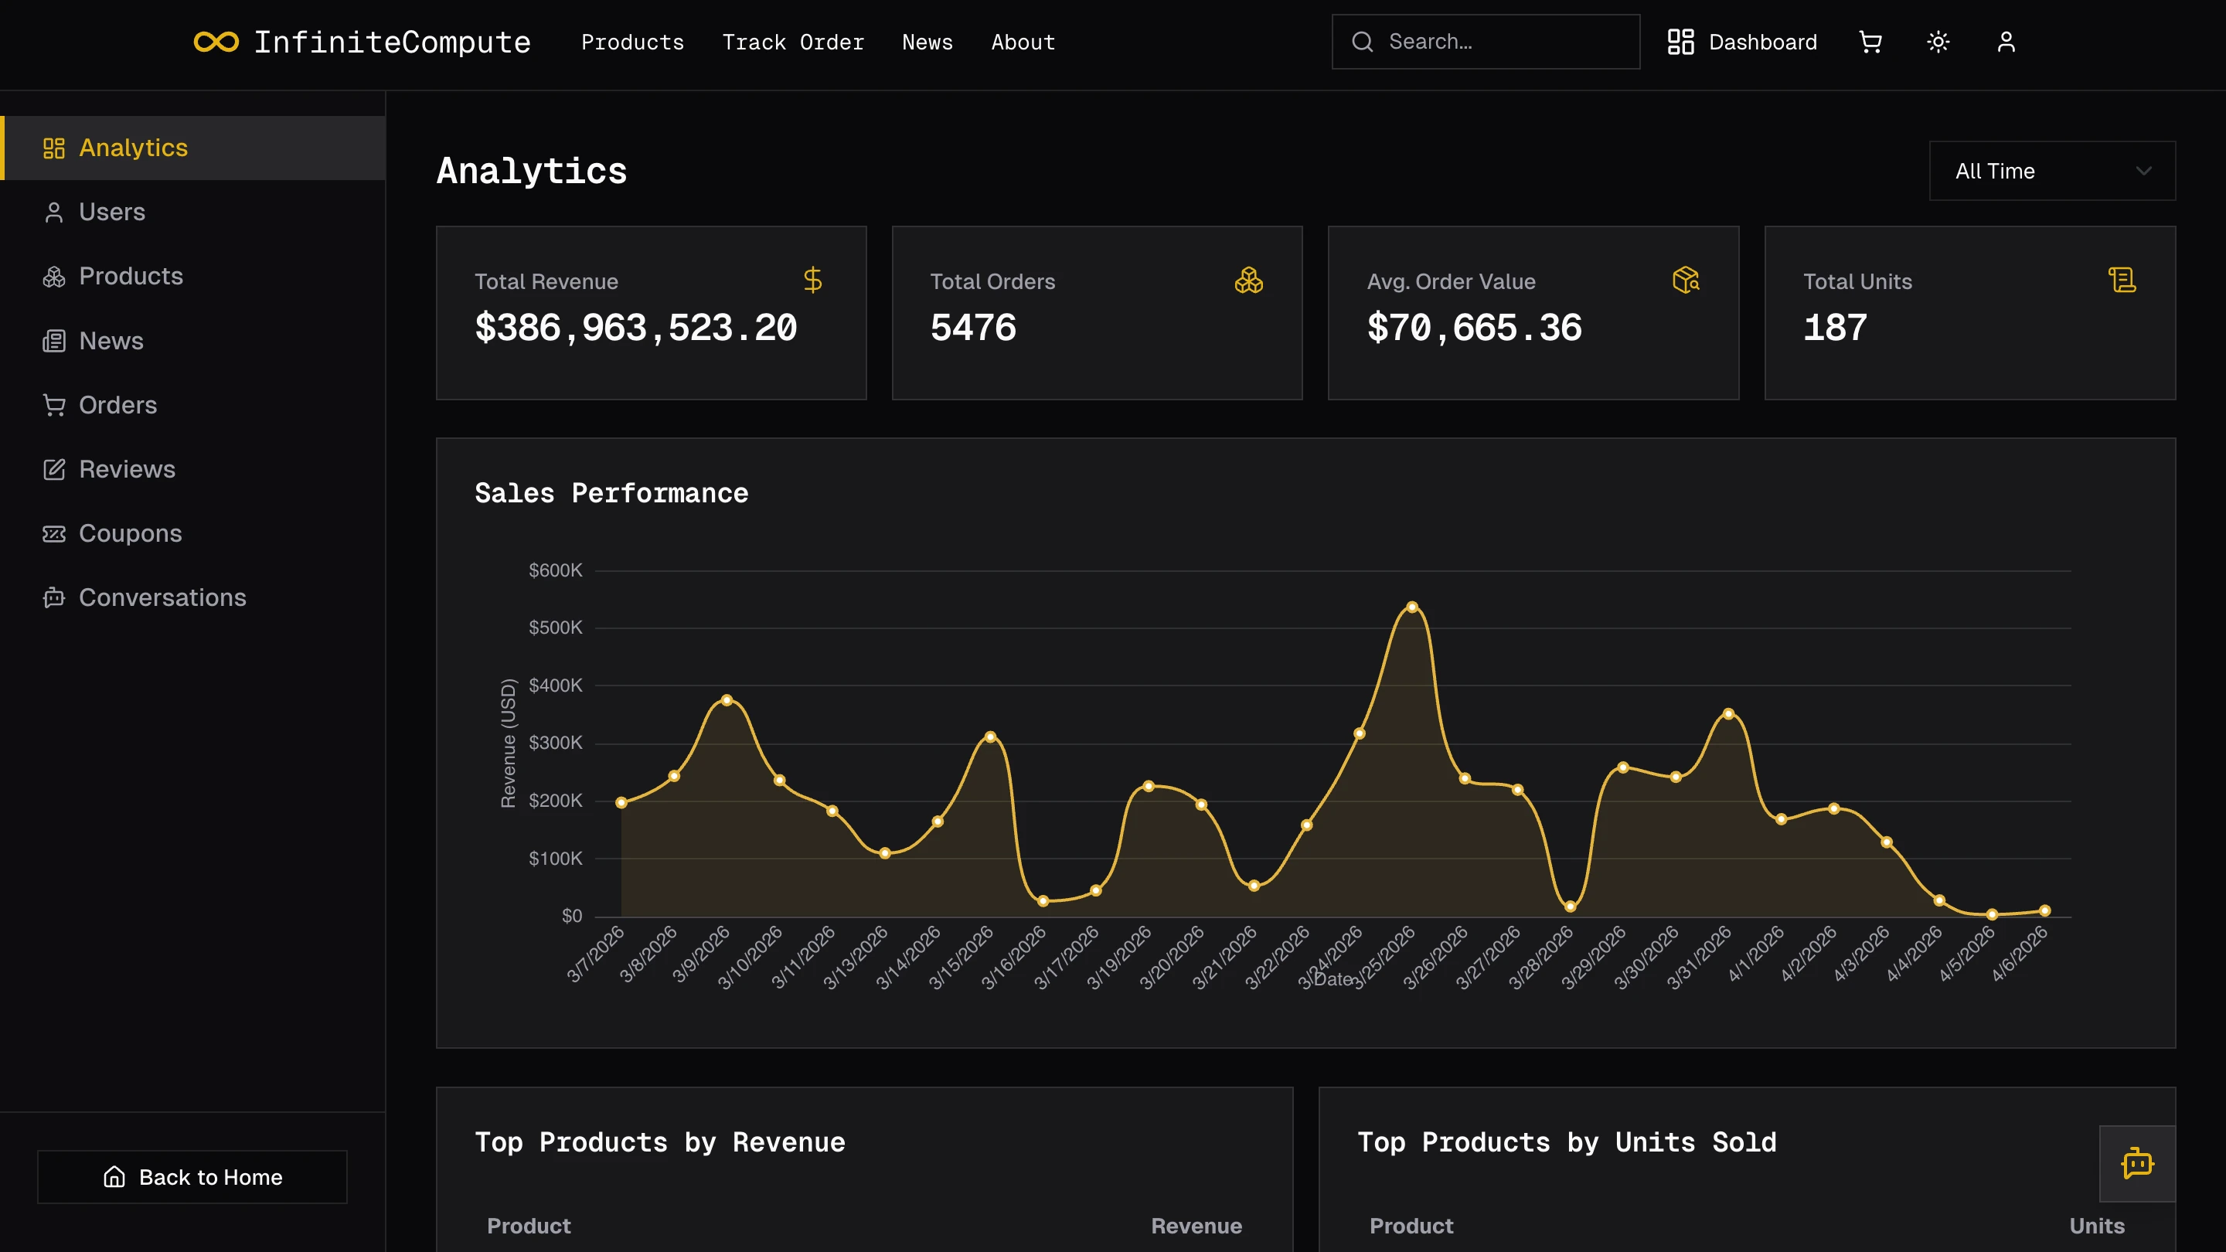Open the All Time date range dropdown
The width and height of the screenshot is (2226, 1252).
coord(2052,170)
